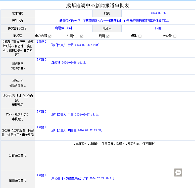Click the empty 发布编号 field
Viewport: 196px width, 188px height.
pyautogui.click(x=64, y=13)
